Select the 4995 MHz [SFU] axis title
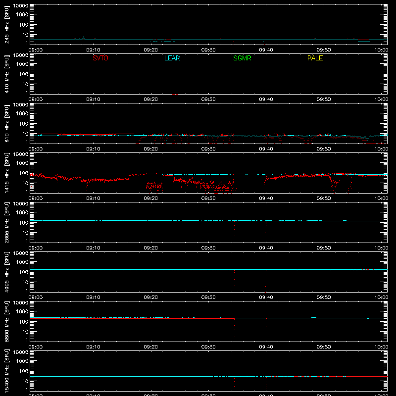Image resolution: width=396 pixels, height=396 pixels. tap(7, 272)
